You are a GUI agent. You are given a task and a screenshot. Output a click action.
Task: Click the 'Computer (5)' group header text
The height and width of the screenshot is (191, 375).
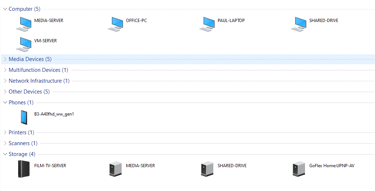25,9
